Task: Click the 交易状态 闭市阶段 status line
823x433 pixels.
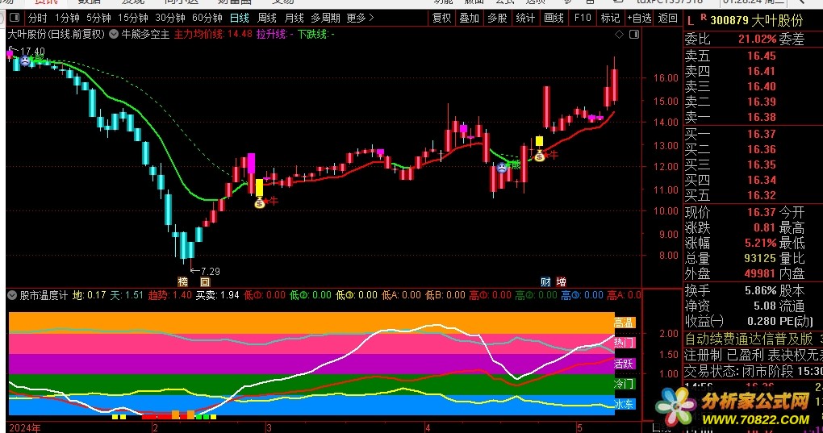Action: [753, 371]
